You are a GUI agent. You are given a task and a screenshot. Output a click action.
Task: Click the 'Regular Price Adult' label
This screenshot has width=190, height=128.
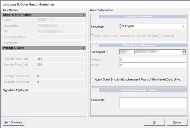pos(16,59)
